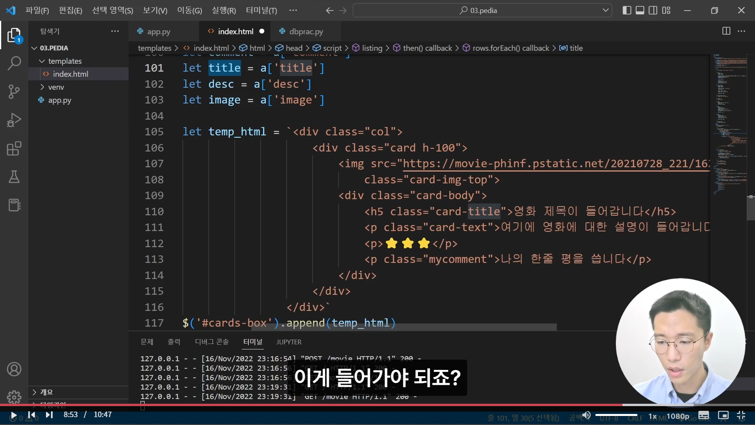Open app.py in the file tree

(x=79, y=100)
